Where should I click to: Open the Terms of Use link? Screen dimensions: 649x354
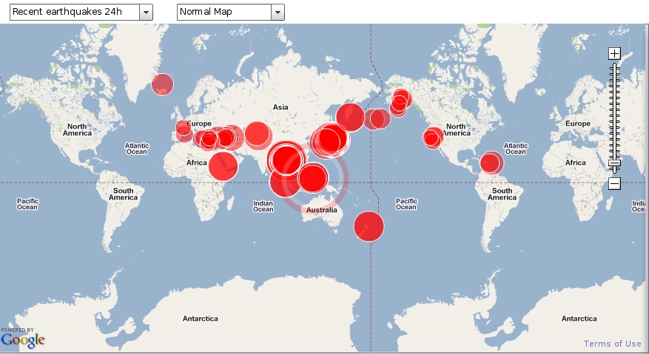point(612,344)
